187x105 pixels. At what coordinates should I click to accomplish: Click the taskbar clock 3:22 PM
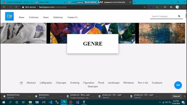176,102
